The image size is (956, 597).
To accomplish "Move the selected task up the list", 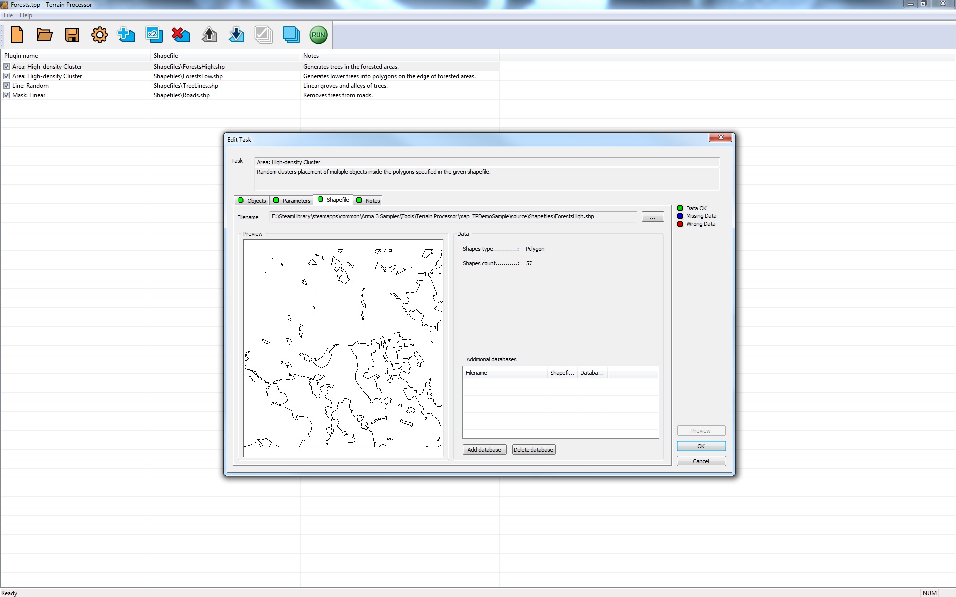I will tap(209, 35).
